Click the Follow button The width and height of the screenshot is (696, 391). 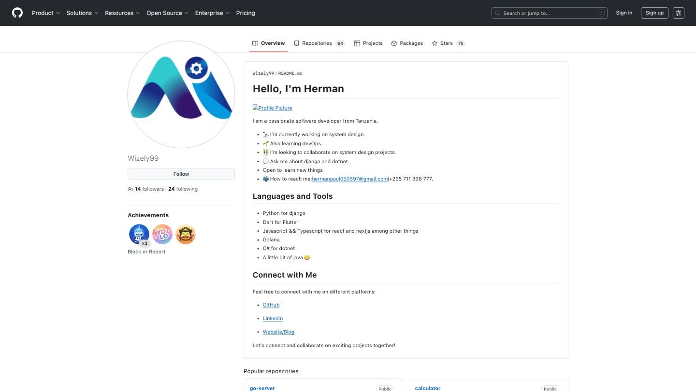181,174
